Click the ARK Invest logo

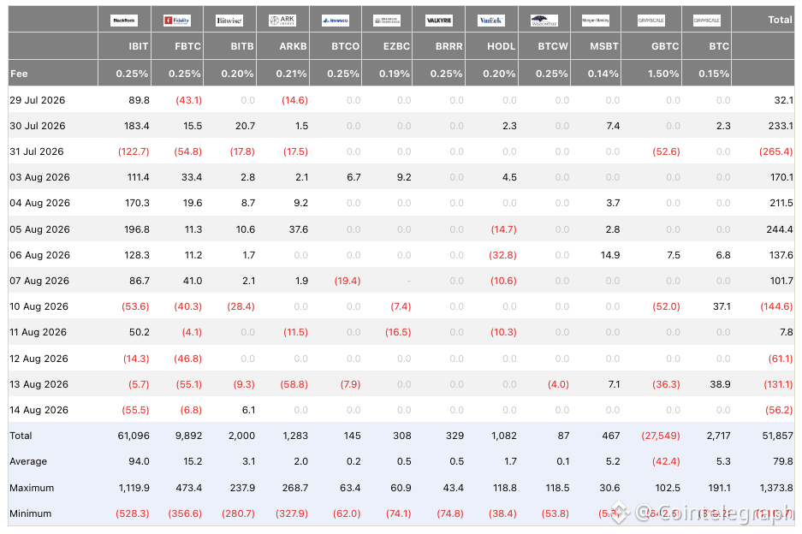tap(282, 21)
